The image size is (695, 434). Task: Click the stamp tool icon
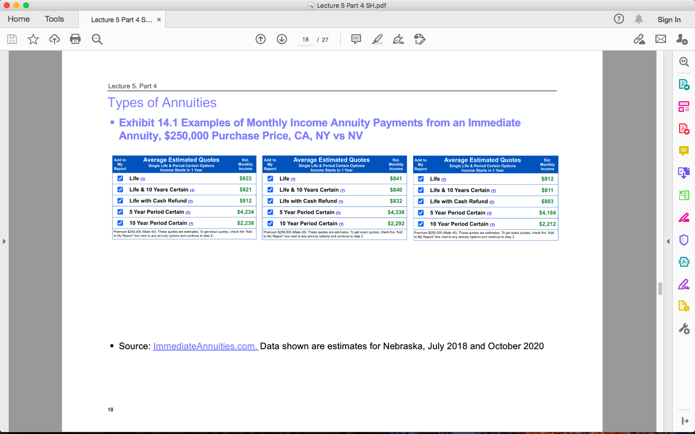pos(420,39)
